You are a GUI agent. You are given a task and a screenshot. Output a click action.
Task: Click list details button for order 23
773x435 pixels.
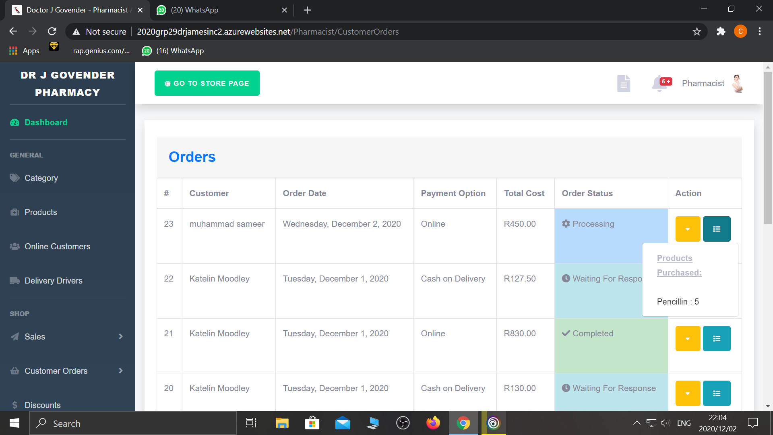coord(716,229)
